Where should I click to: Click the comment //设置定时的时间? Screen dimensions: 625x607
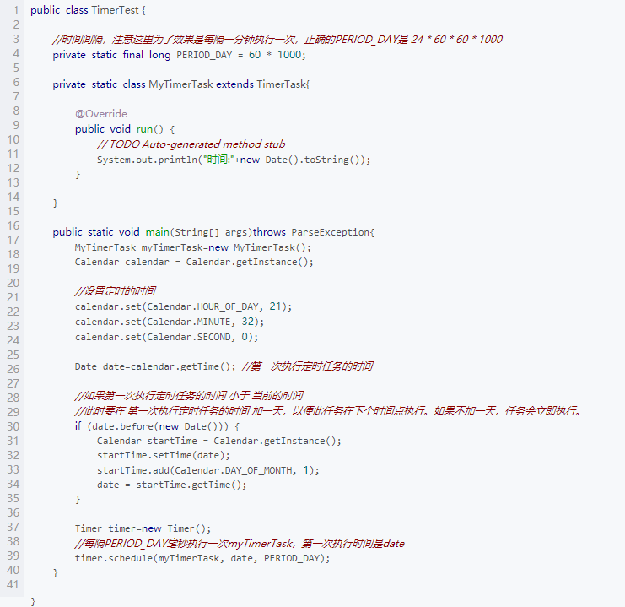pyautogui.click(x=115, y=291)
